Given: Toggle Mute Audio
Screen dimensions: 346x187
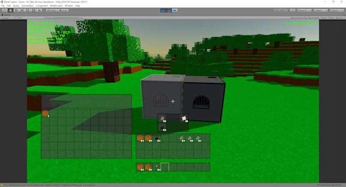Looking at the screenshot, I should pyautogui.click(x=314, y=18).
